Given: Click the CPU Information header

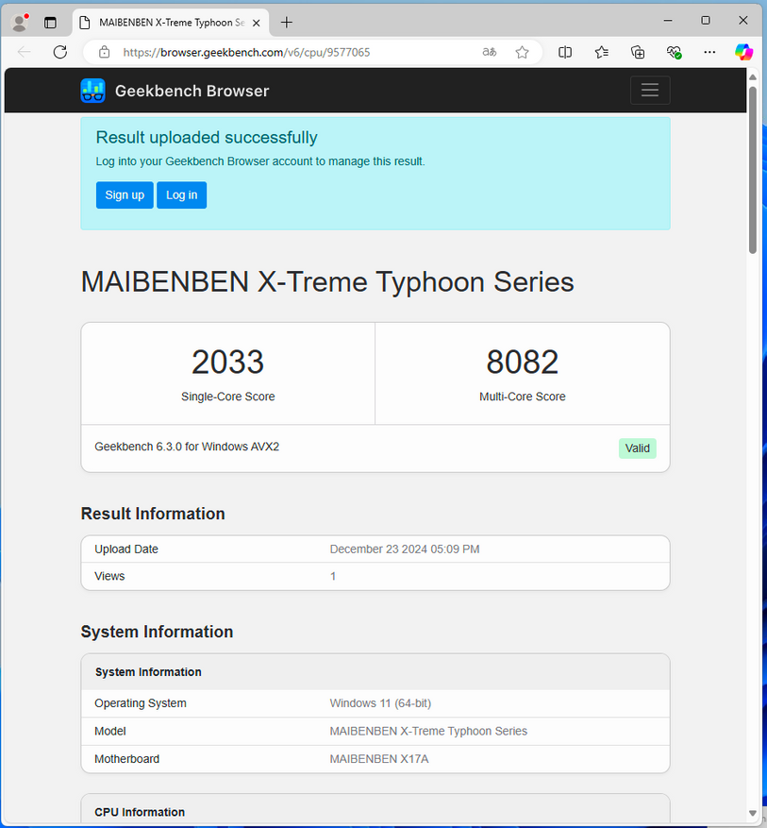Looking at the screenshot, I should coord(140,812).
